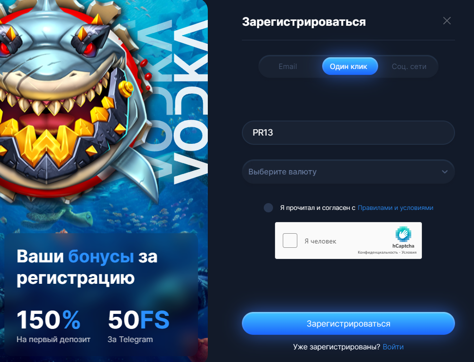
Task: Tick the terms agreement round checkbox
Action: [x=268, y=207]
